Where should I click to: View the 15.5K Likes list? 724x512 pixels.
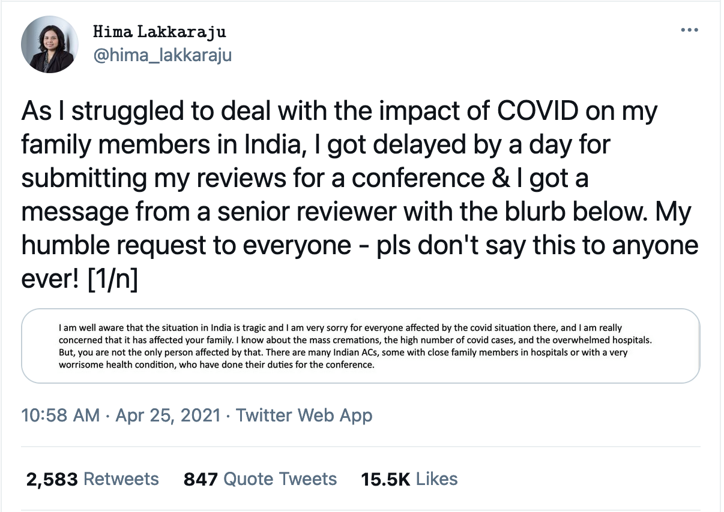409,479
